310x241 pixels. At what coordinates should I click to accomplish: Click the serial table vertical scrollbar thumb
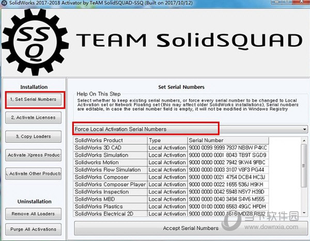[304, 165]
